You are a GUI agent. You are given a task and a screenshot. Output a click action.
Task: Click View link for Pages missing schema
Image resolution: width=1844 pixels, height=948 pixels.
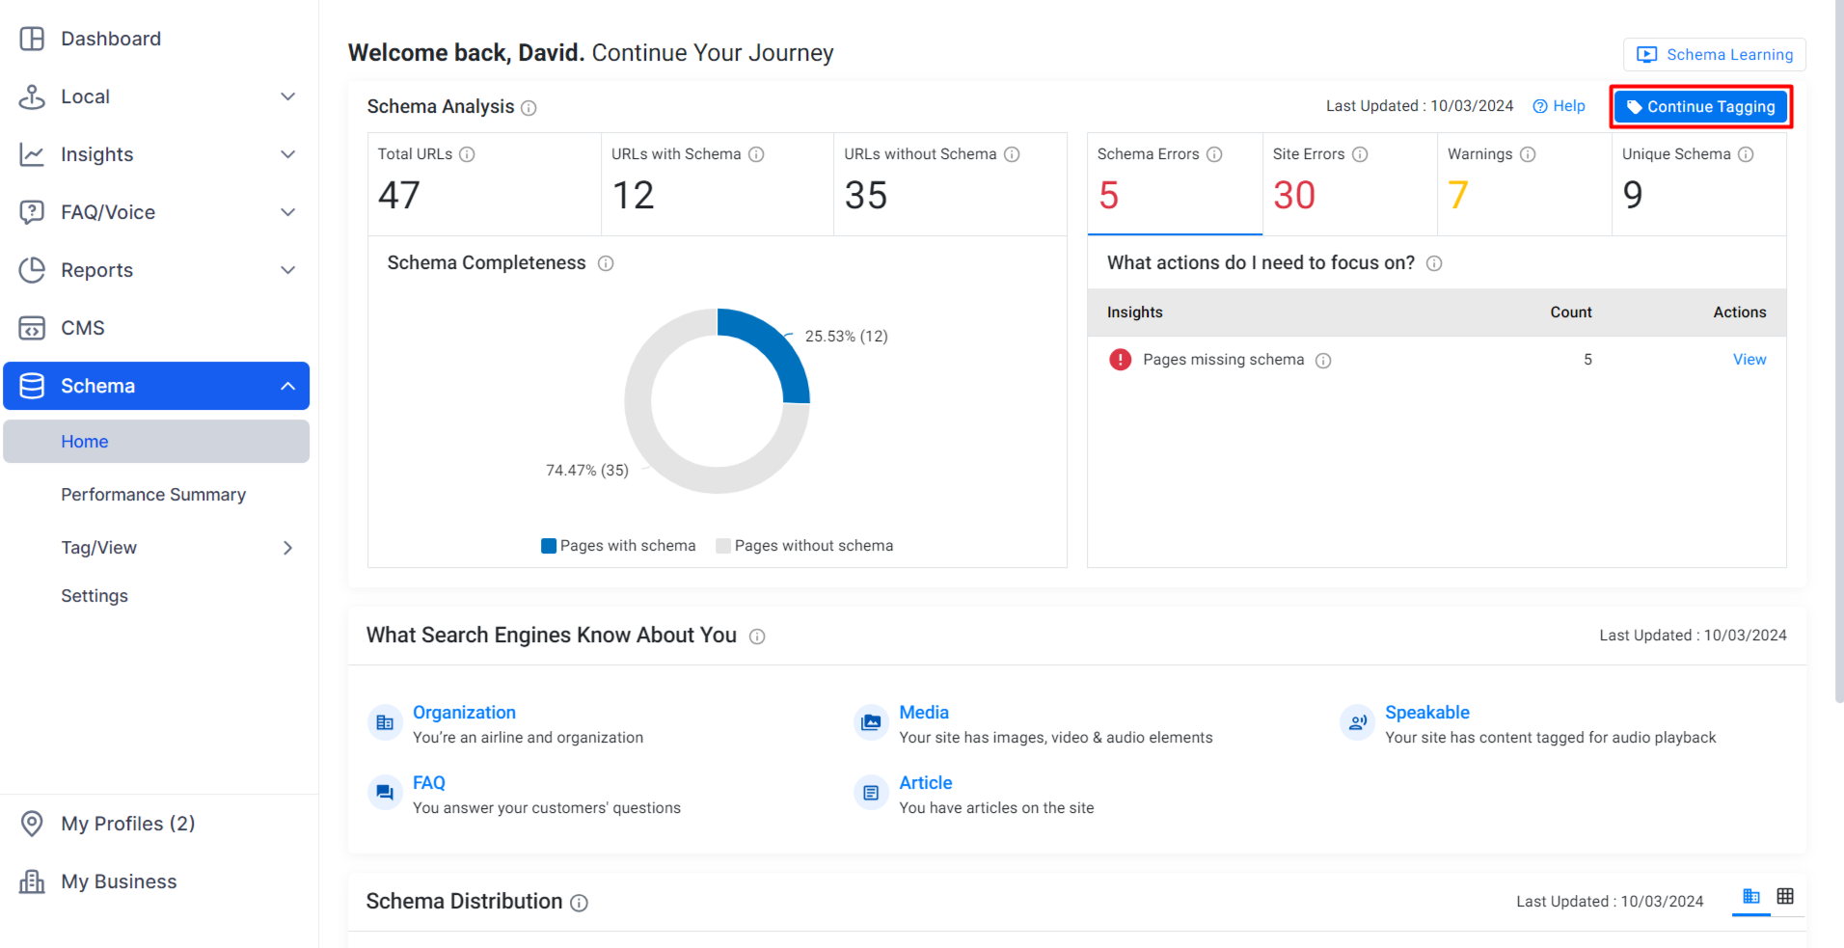pos(1749,360)
